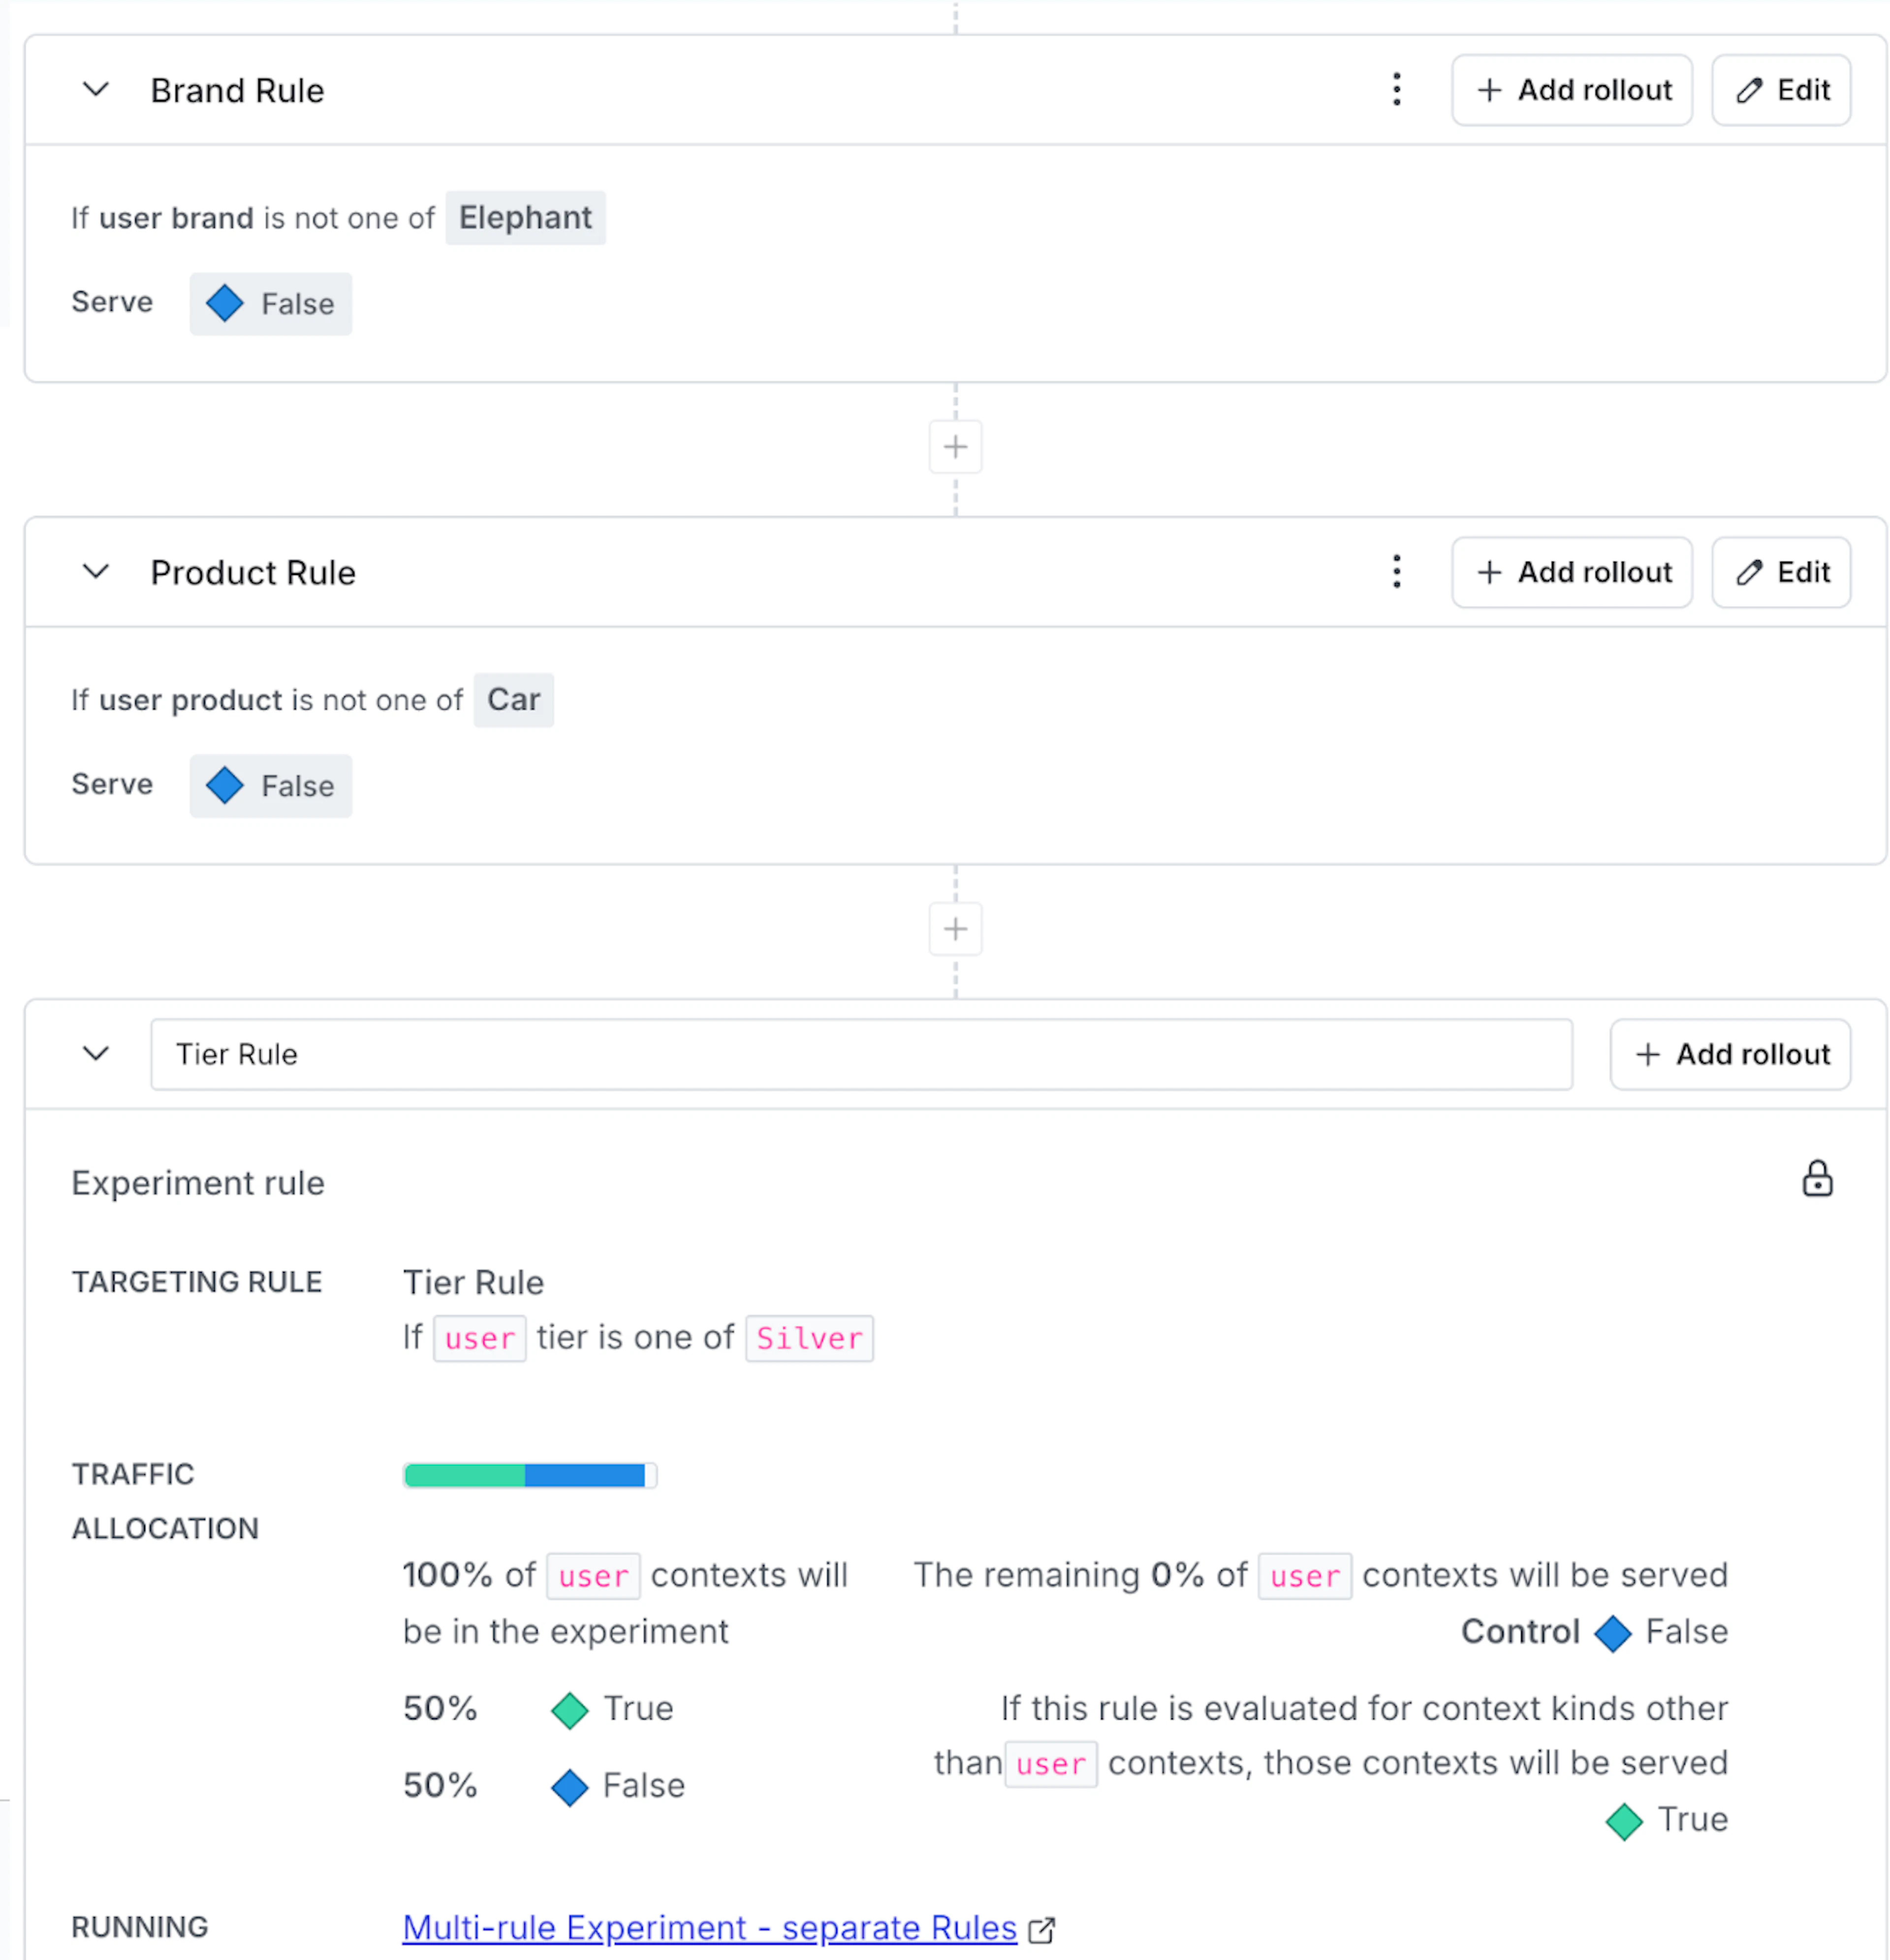Click the lock icon on Experiment rule
This screenshot has height=1960, width=1890.
point(1816,1180)
